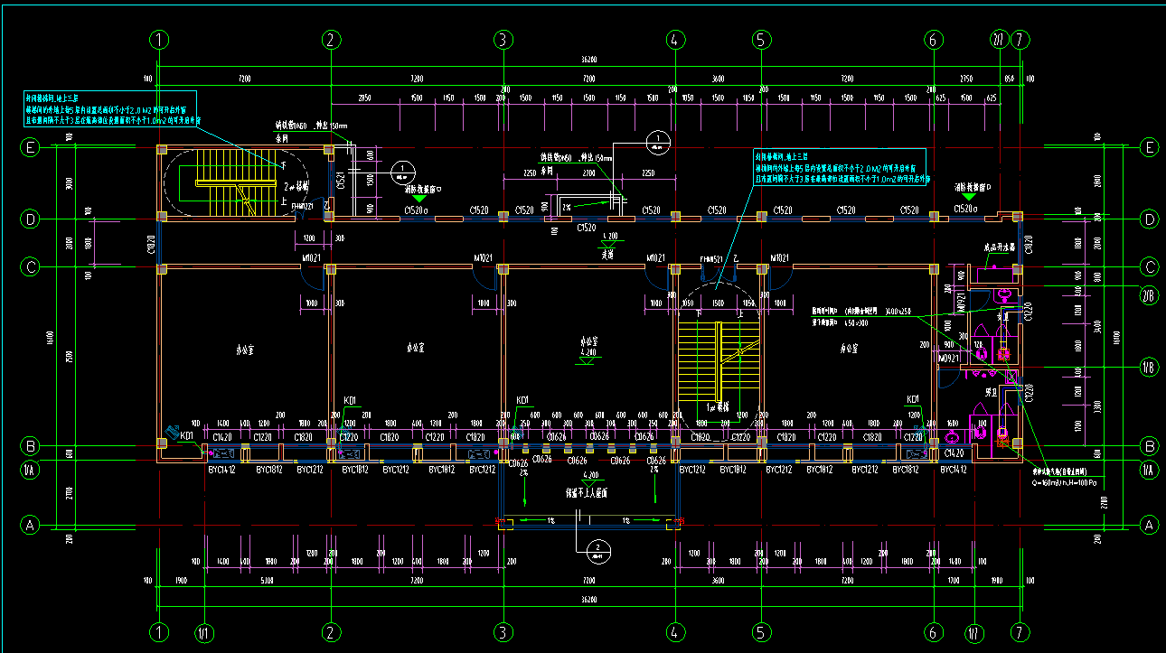This screenshot has width=1166, height=653.
Task: Select grid bubble 1 at the top left
Action: [160, 40]
